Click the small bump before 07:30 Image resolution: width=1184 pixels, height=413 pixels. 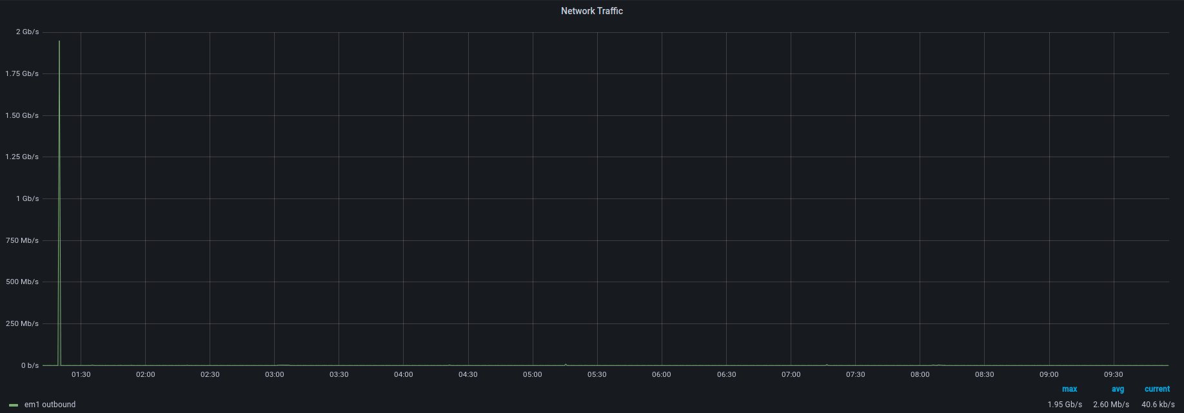[827, 365]
